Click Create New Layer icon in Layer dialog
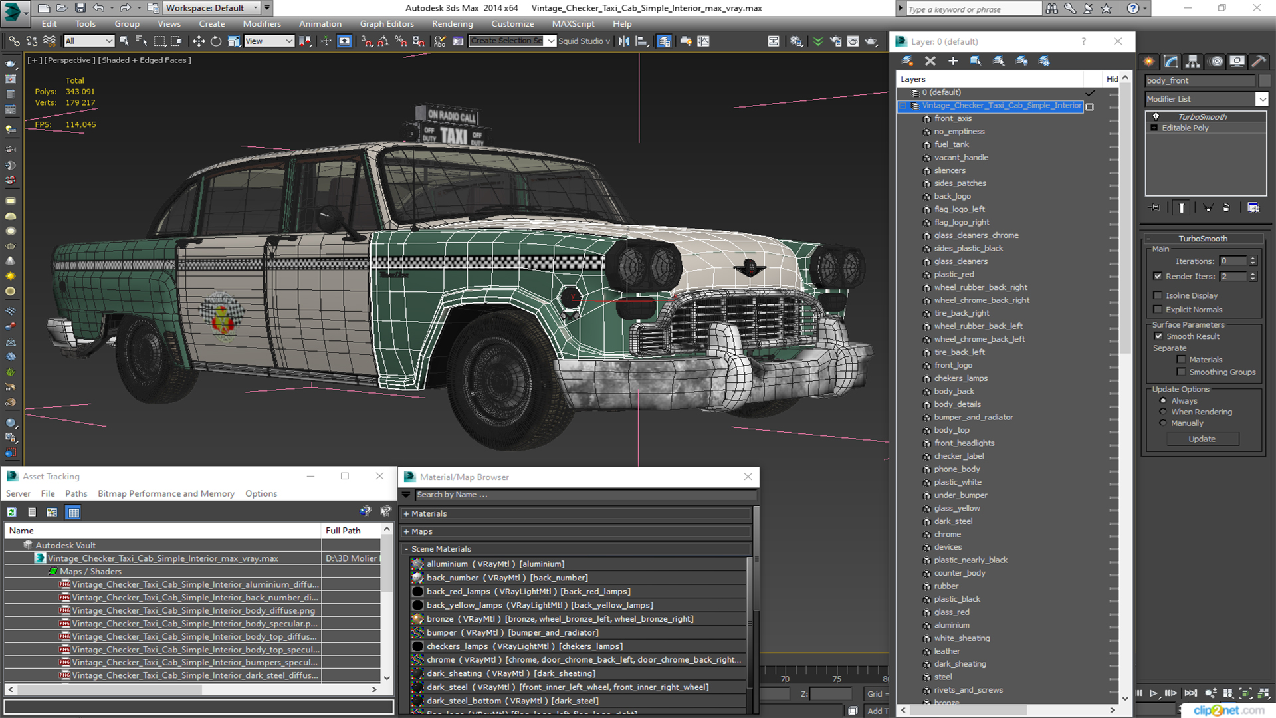Image resolution: width=1276 pixels, height=718 pixels. click(x=907, y=60)
